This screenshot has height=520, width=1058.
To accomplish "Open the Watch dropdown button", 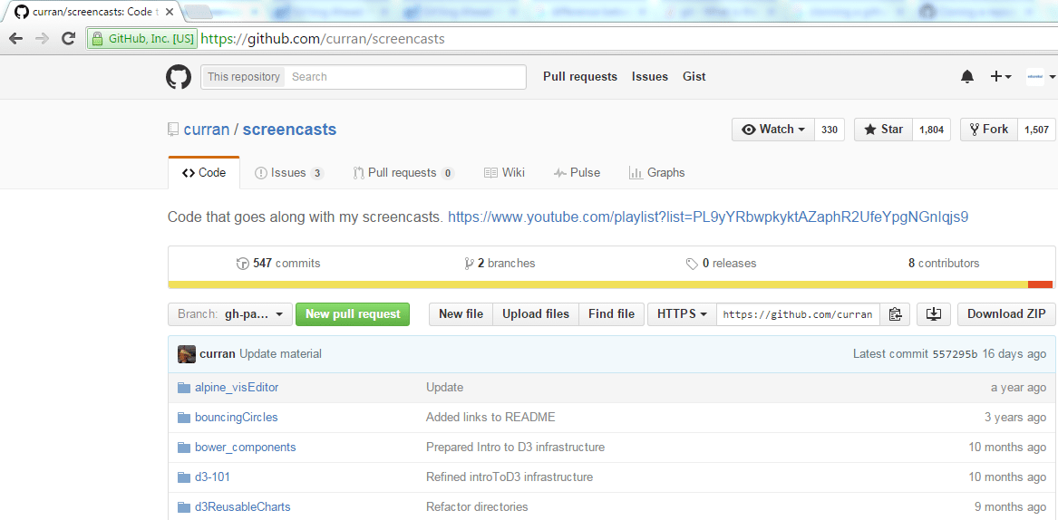I will point(773,130).
